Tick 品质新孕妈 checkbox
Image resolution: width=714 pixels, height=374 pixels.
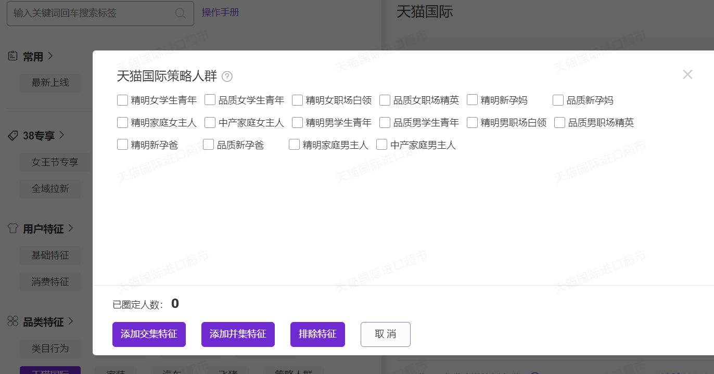558,100
